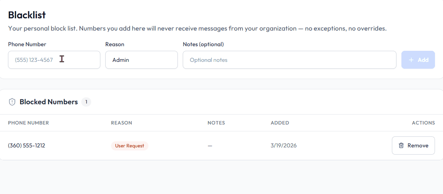Click the Reason column header
This screenshot has height=194, width=443.
click(121, 123)
